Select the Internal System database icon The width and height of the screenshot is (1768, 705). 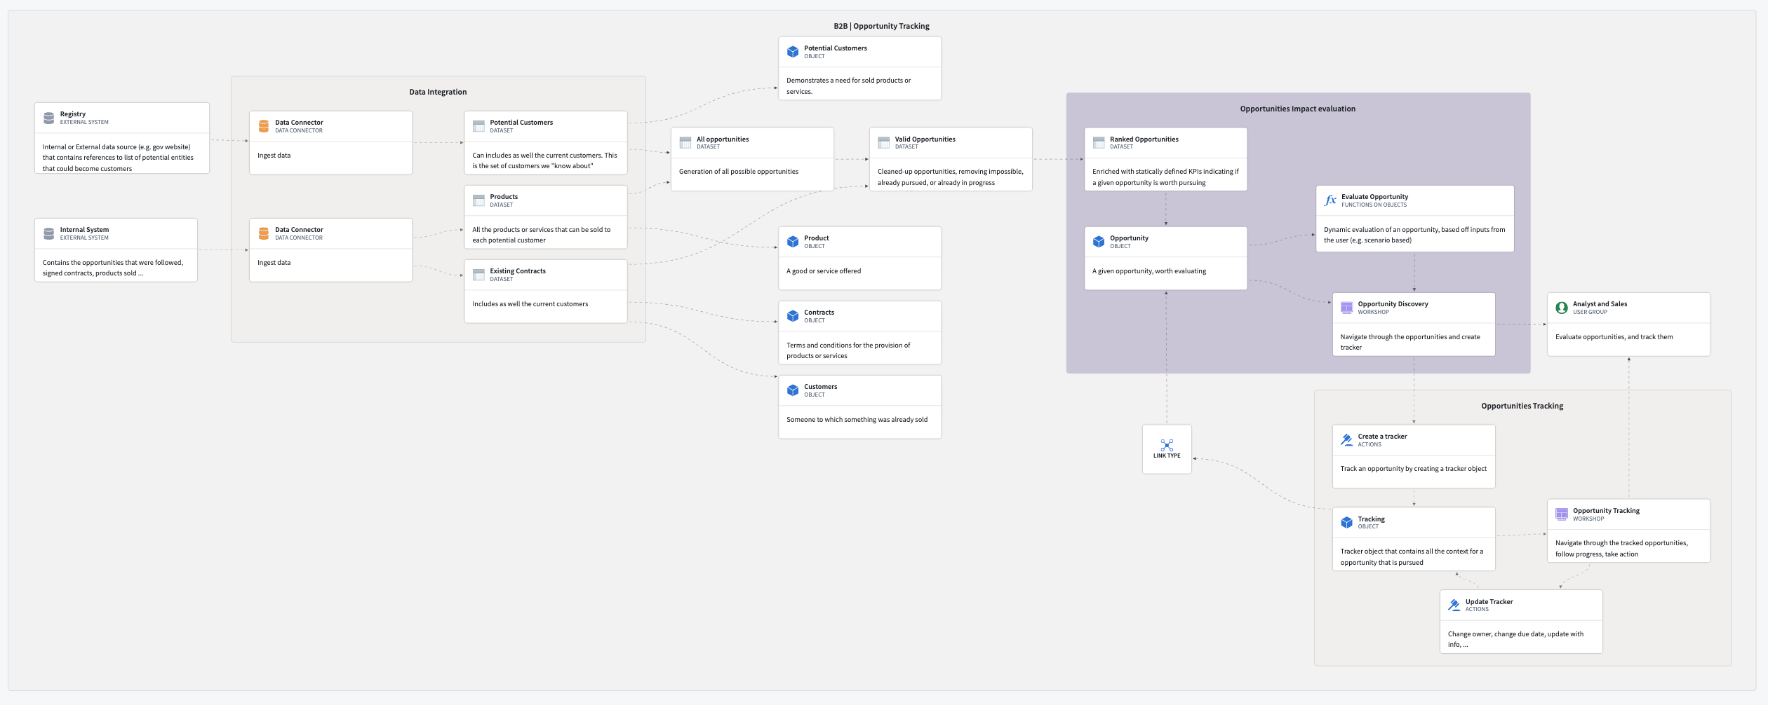pyautogui.click(x=49, y=233)
